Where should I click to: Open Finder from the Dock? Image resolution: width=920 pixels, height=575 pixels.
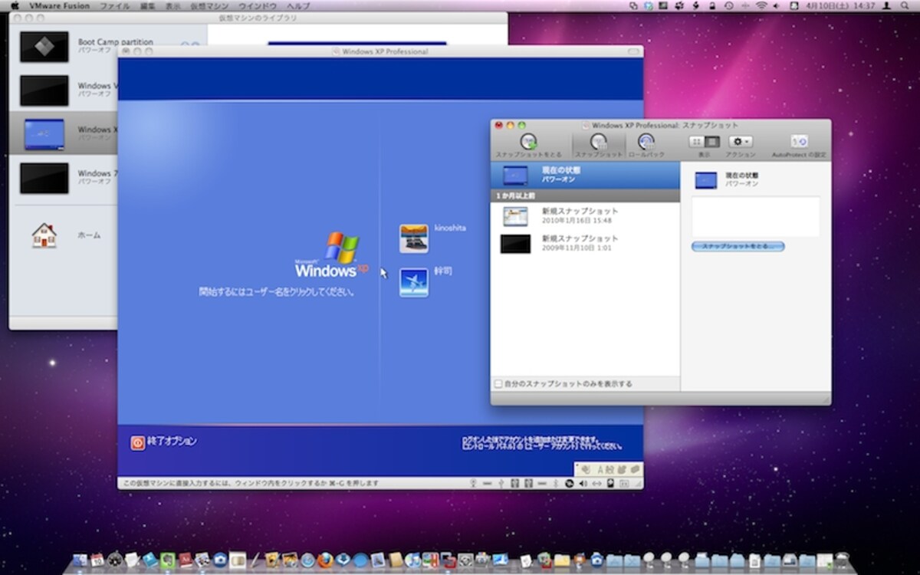click(80, 560)
